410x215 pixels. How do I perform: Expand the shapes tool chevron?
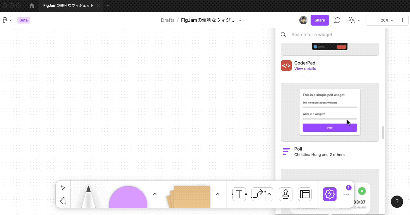pos(155,193)
